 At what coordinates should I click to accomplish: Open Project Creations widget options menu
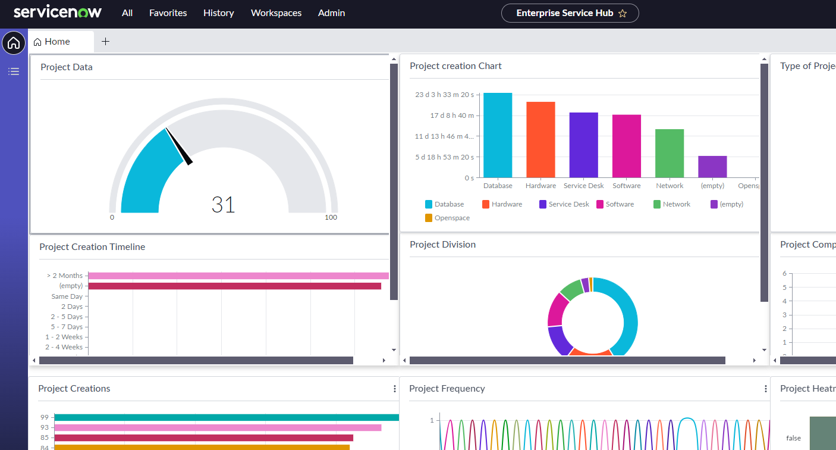(394, 389)
